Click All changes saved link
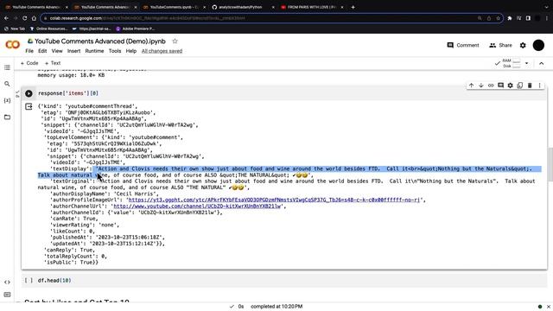The width and height of the screenshot is (553, 311). click(x=162, y=51)
